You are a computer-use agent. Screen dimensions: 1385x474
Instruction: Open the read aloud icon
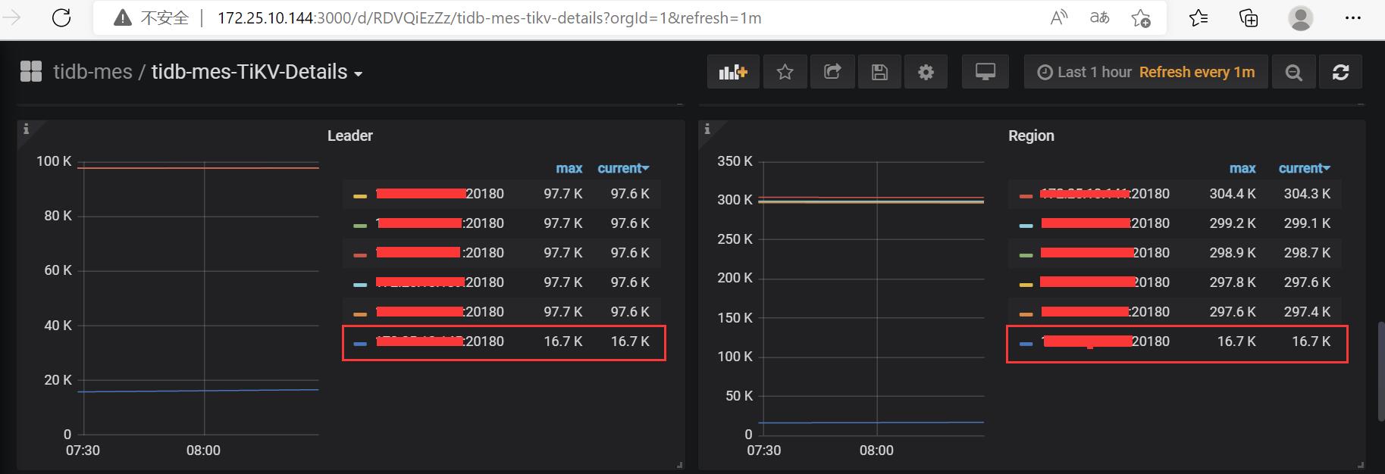point(1058,17)
